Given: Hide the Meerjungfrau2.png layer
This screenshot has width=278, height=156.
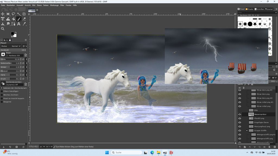Looking at the screenshot, I should tap(240, 126).
